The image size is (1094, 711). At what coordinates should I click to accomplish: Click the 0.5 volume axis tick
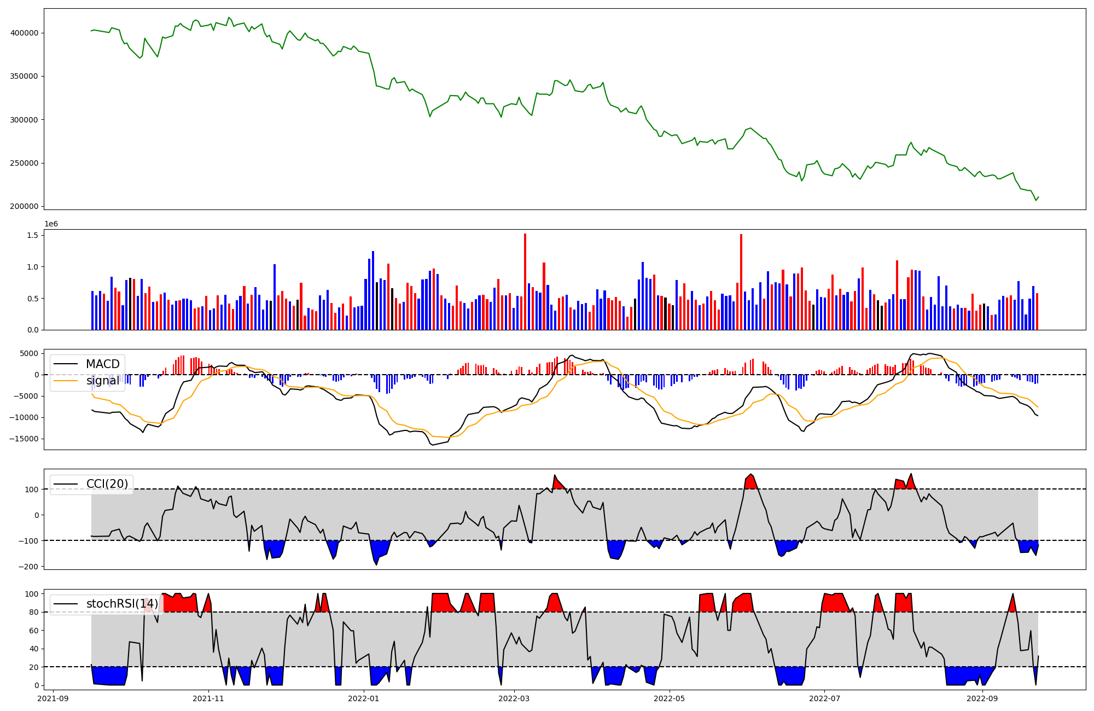(32, 299)
